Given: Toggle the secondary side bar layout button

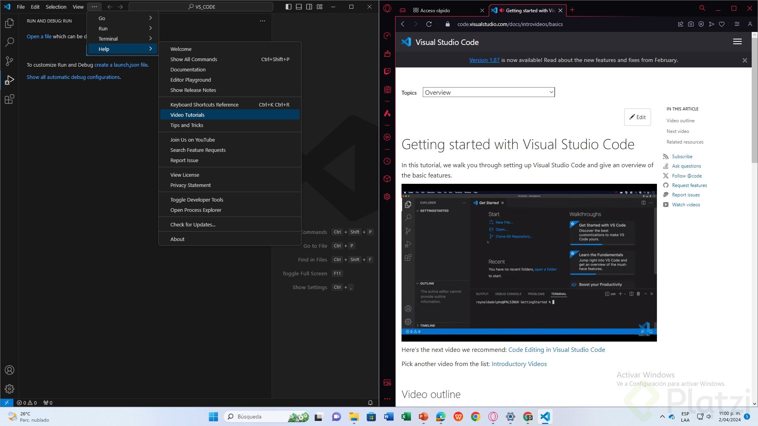Looking at the screenshot, I should tap(309, 7).
